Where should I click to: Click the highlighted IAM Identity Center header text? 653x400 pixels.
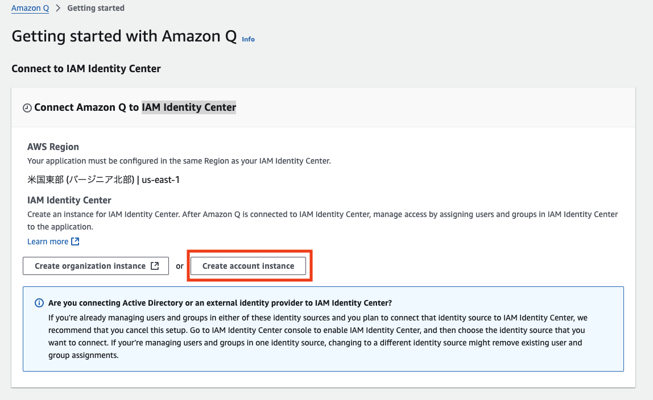tap(189, 107)
